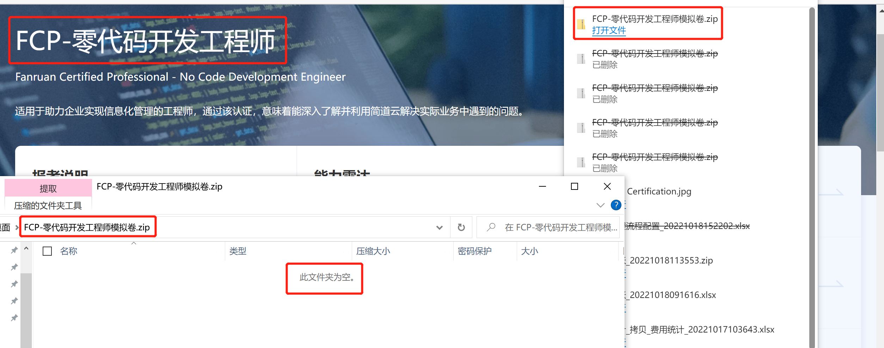Click the zip folder name in the address bar

pyautogui.click(x=87, y=227)
